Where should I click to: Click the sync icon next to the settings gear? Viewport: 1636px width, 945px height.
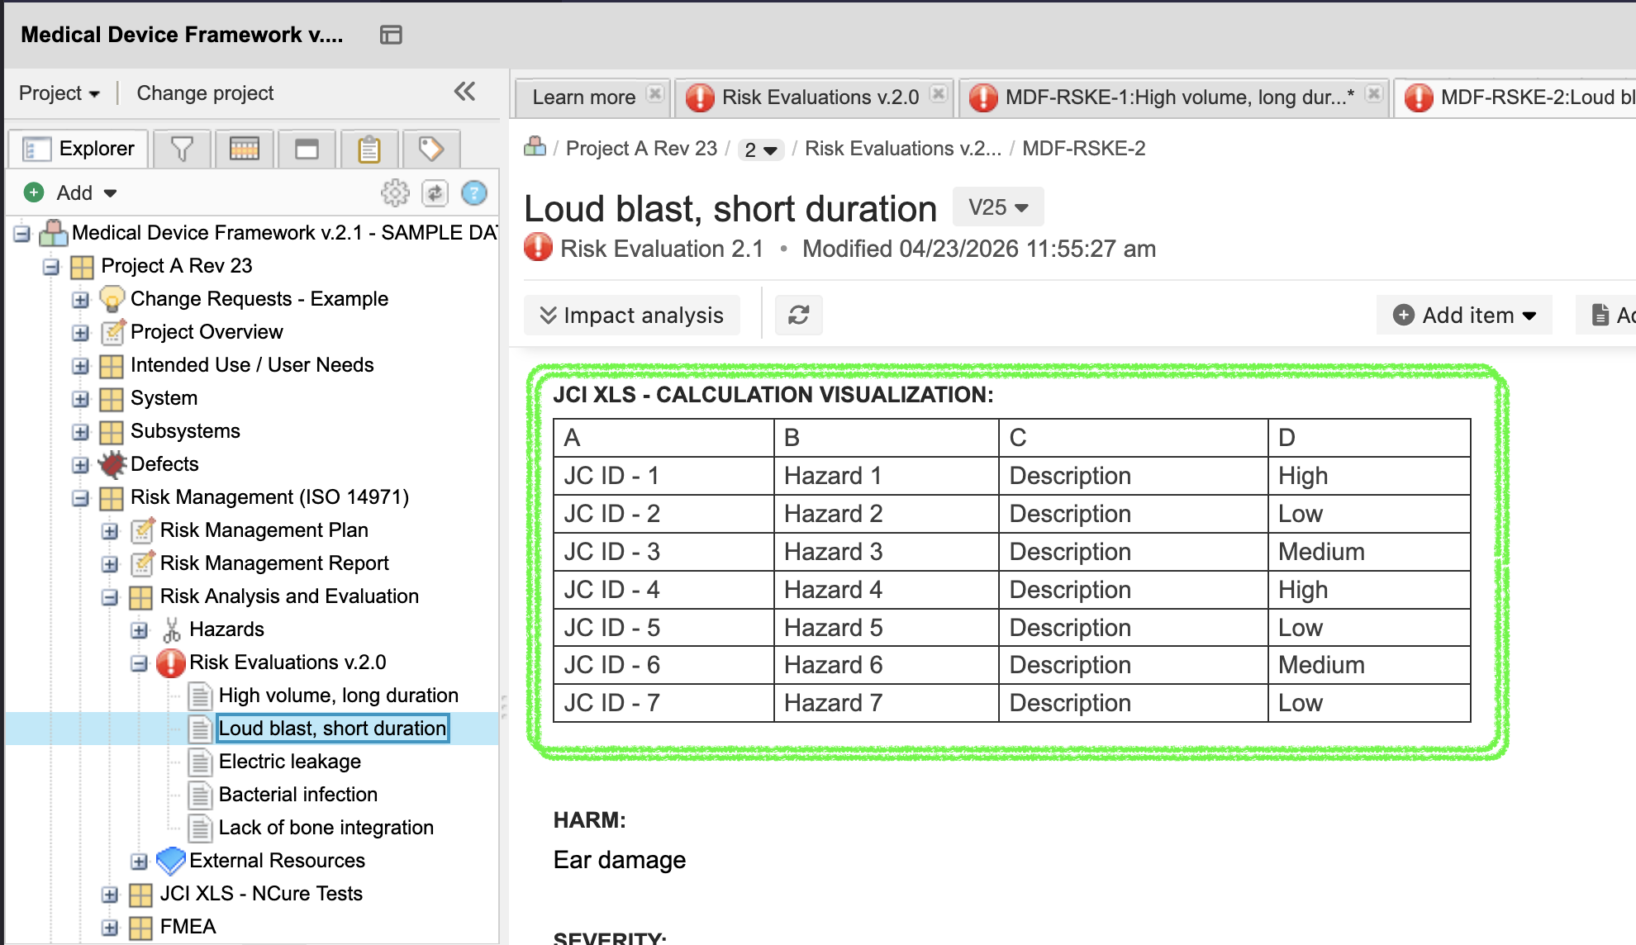[x=434, y=192]
